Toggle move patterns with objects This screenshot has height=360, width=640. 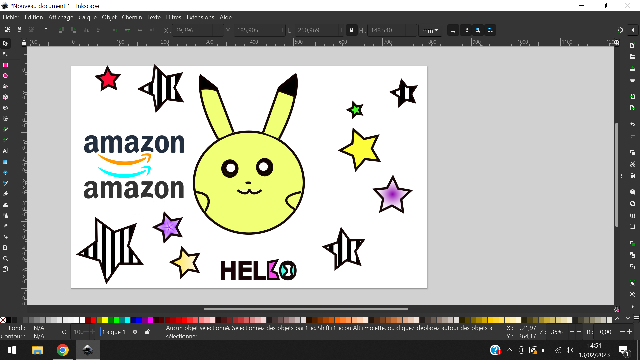(490, 30)
